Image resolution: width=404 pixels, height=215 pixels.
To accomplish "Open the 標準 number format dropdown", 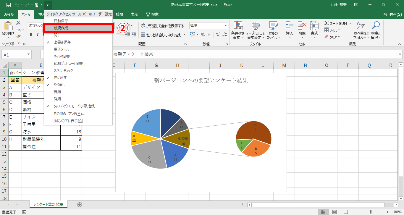I will (226, 26).
